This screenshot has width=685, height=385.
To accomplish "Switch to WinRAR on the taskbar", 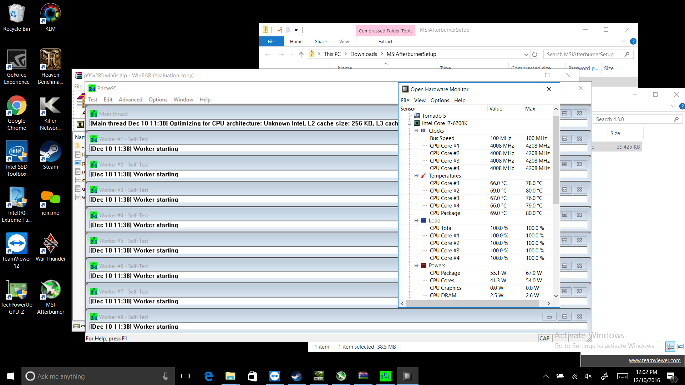I will coord(363,376).
